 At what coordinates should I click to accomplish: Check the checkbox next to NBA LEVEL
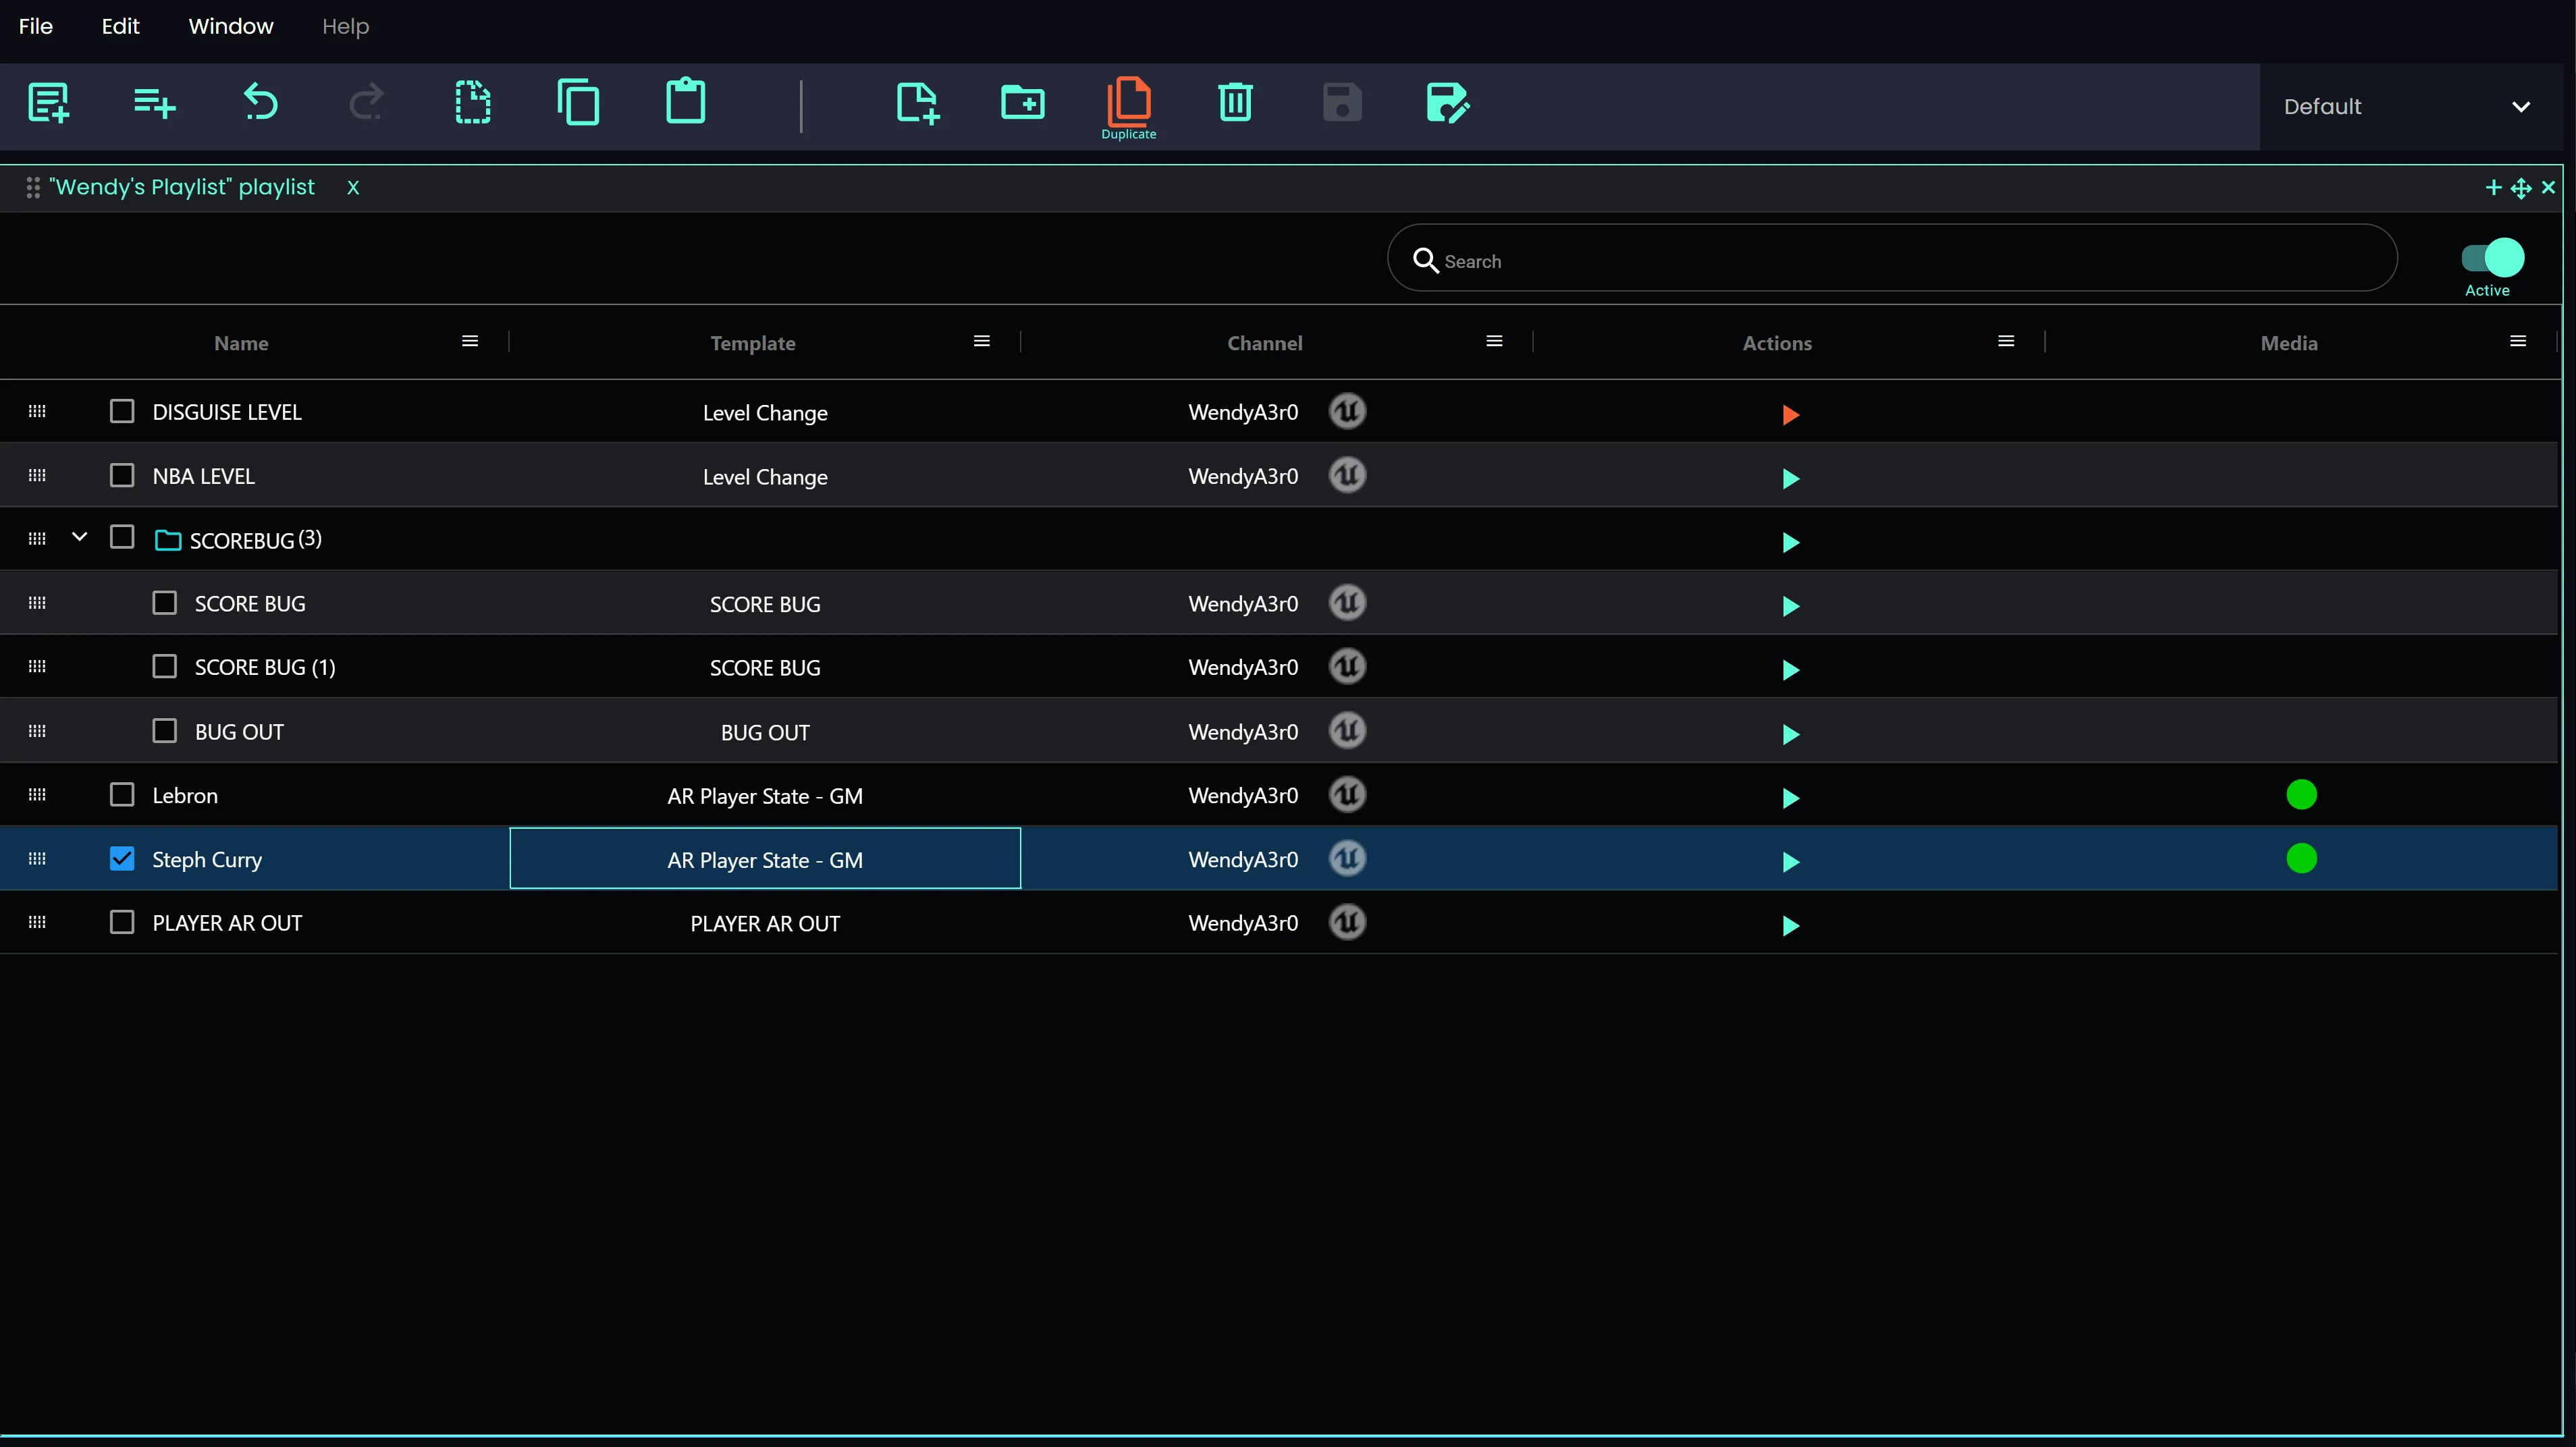[122, 475]
